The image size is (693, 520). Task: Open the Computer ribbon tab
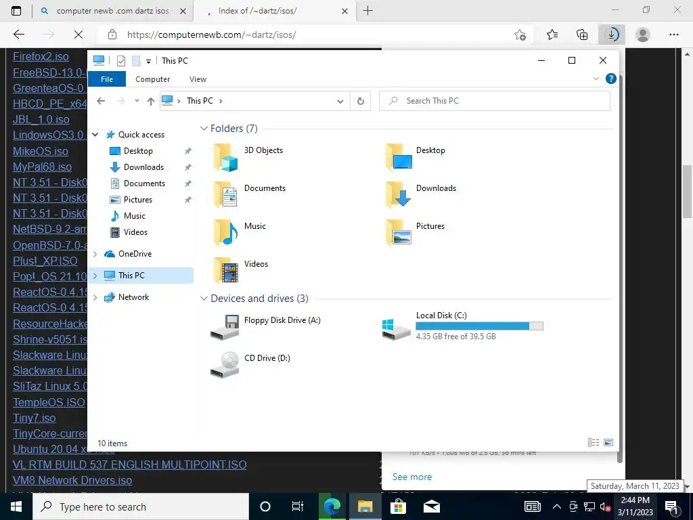[x=152, y=79]
